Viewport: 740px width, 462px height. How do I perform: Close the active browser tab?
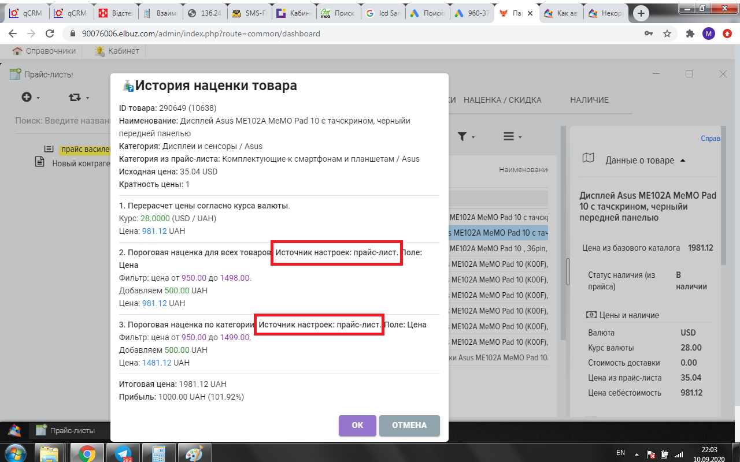coord(530,13)
